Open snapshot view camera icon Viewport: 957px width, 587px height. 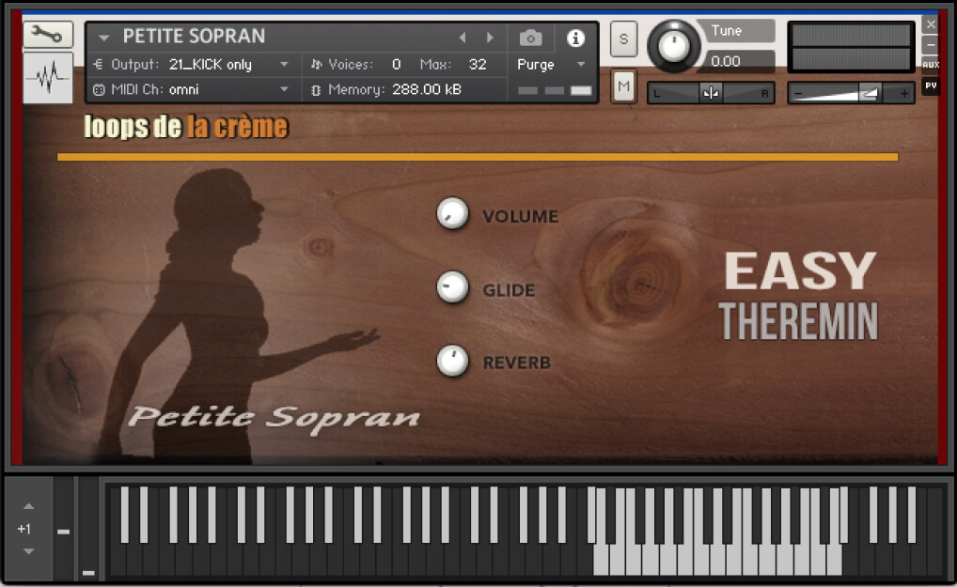[x=530, y=39]
